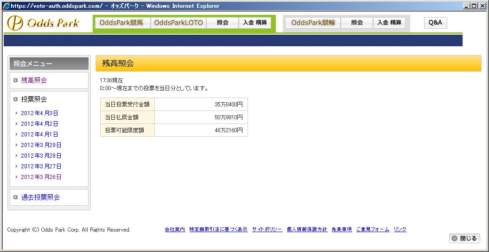Click the 閉じる button
This screenshot has width=489, height=252.
[x=465, y=239]
